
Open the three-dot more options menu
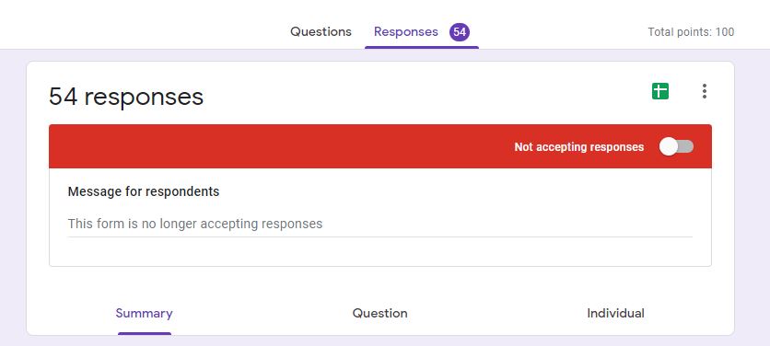click(x=705, y=91)
